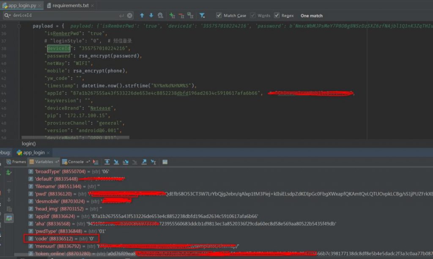The height and width of the screenshot is (259, 433).
Task: Open the Frames debugger tab
Action: pyautogui.click(x=16, y=162)
